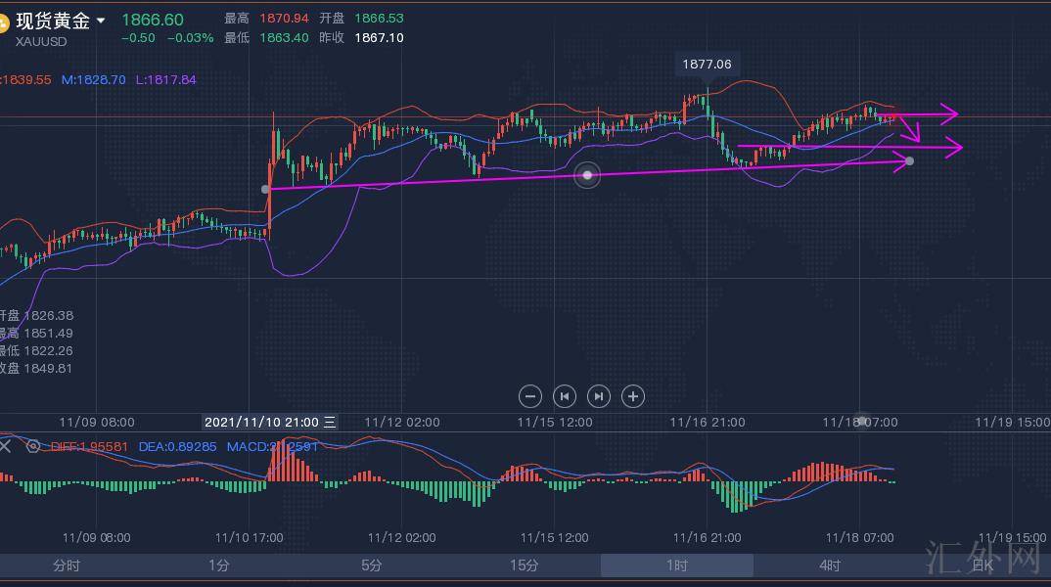The image size is (1051, 587).
Task: Click the 1877.06 high price label
Action: pyautogui.click(x=707, y=65)
